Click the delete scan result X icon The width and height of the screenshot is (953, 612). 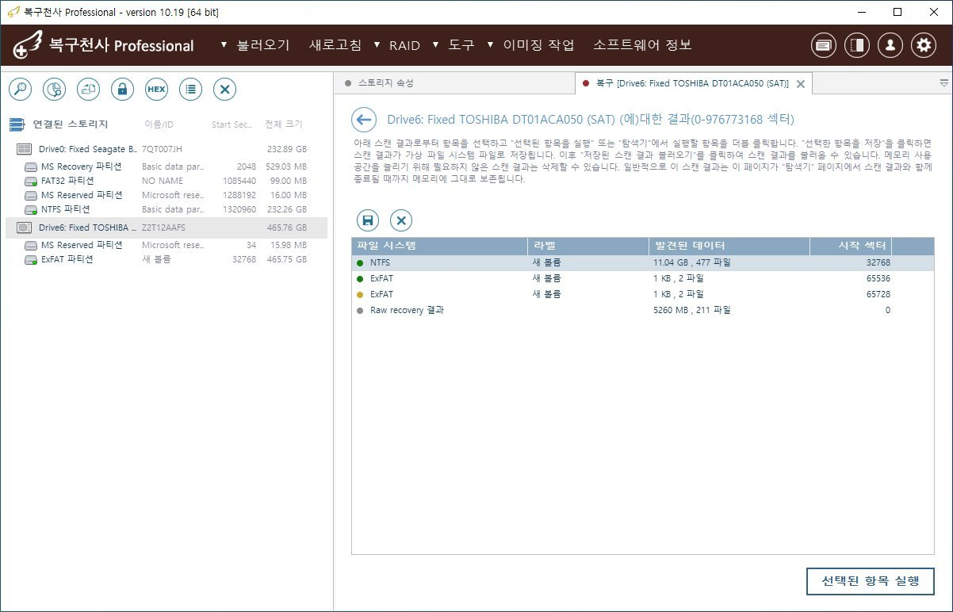[401, 220]
